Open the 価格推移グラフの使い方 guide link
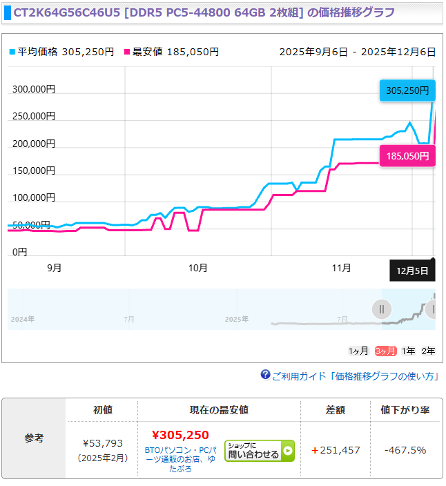 click(x=356, y=376)
